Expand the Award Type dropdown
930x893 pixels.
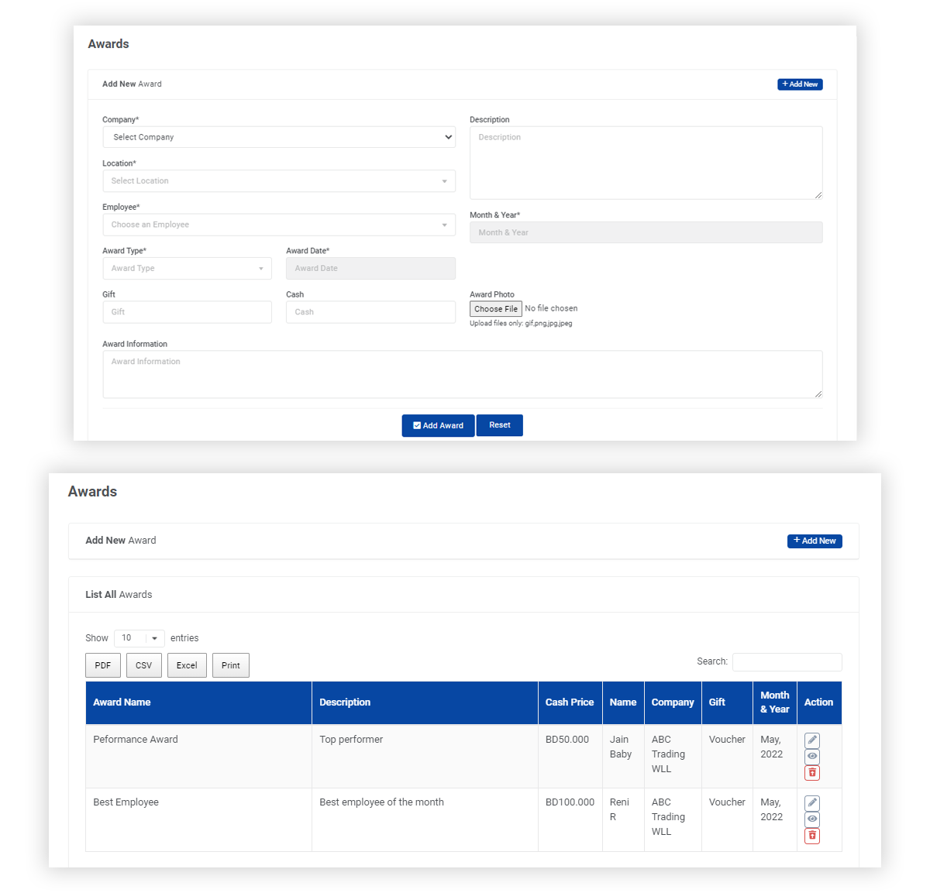click(x=187, y=269)
